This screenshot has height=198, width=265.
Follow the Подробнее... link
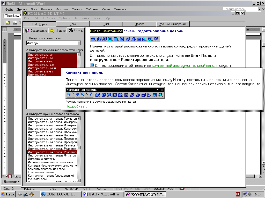(x=76, y=106)
